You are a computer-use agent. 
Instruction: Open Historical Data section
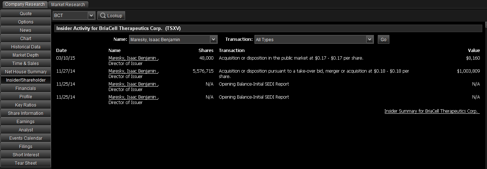point(26,47)
